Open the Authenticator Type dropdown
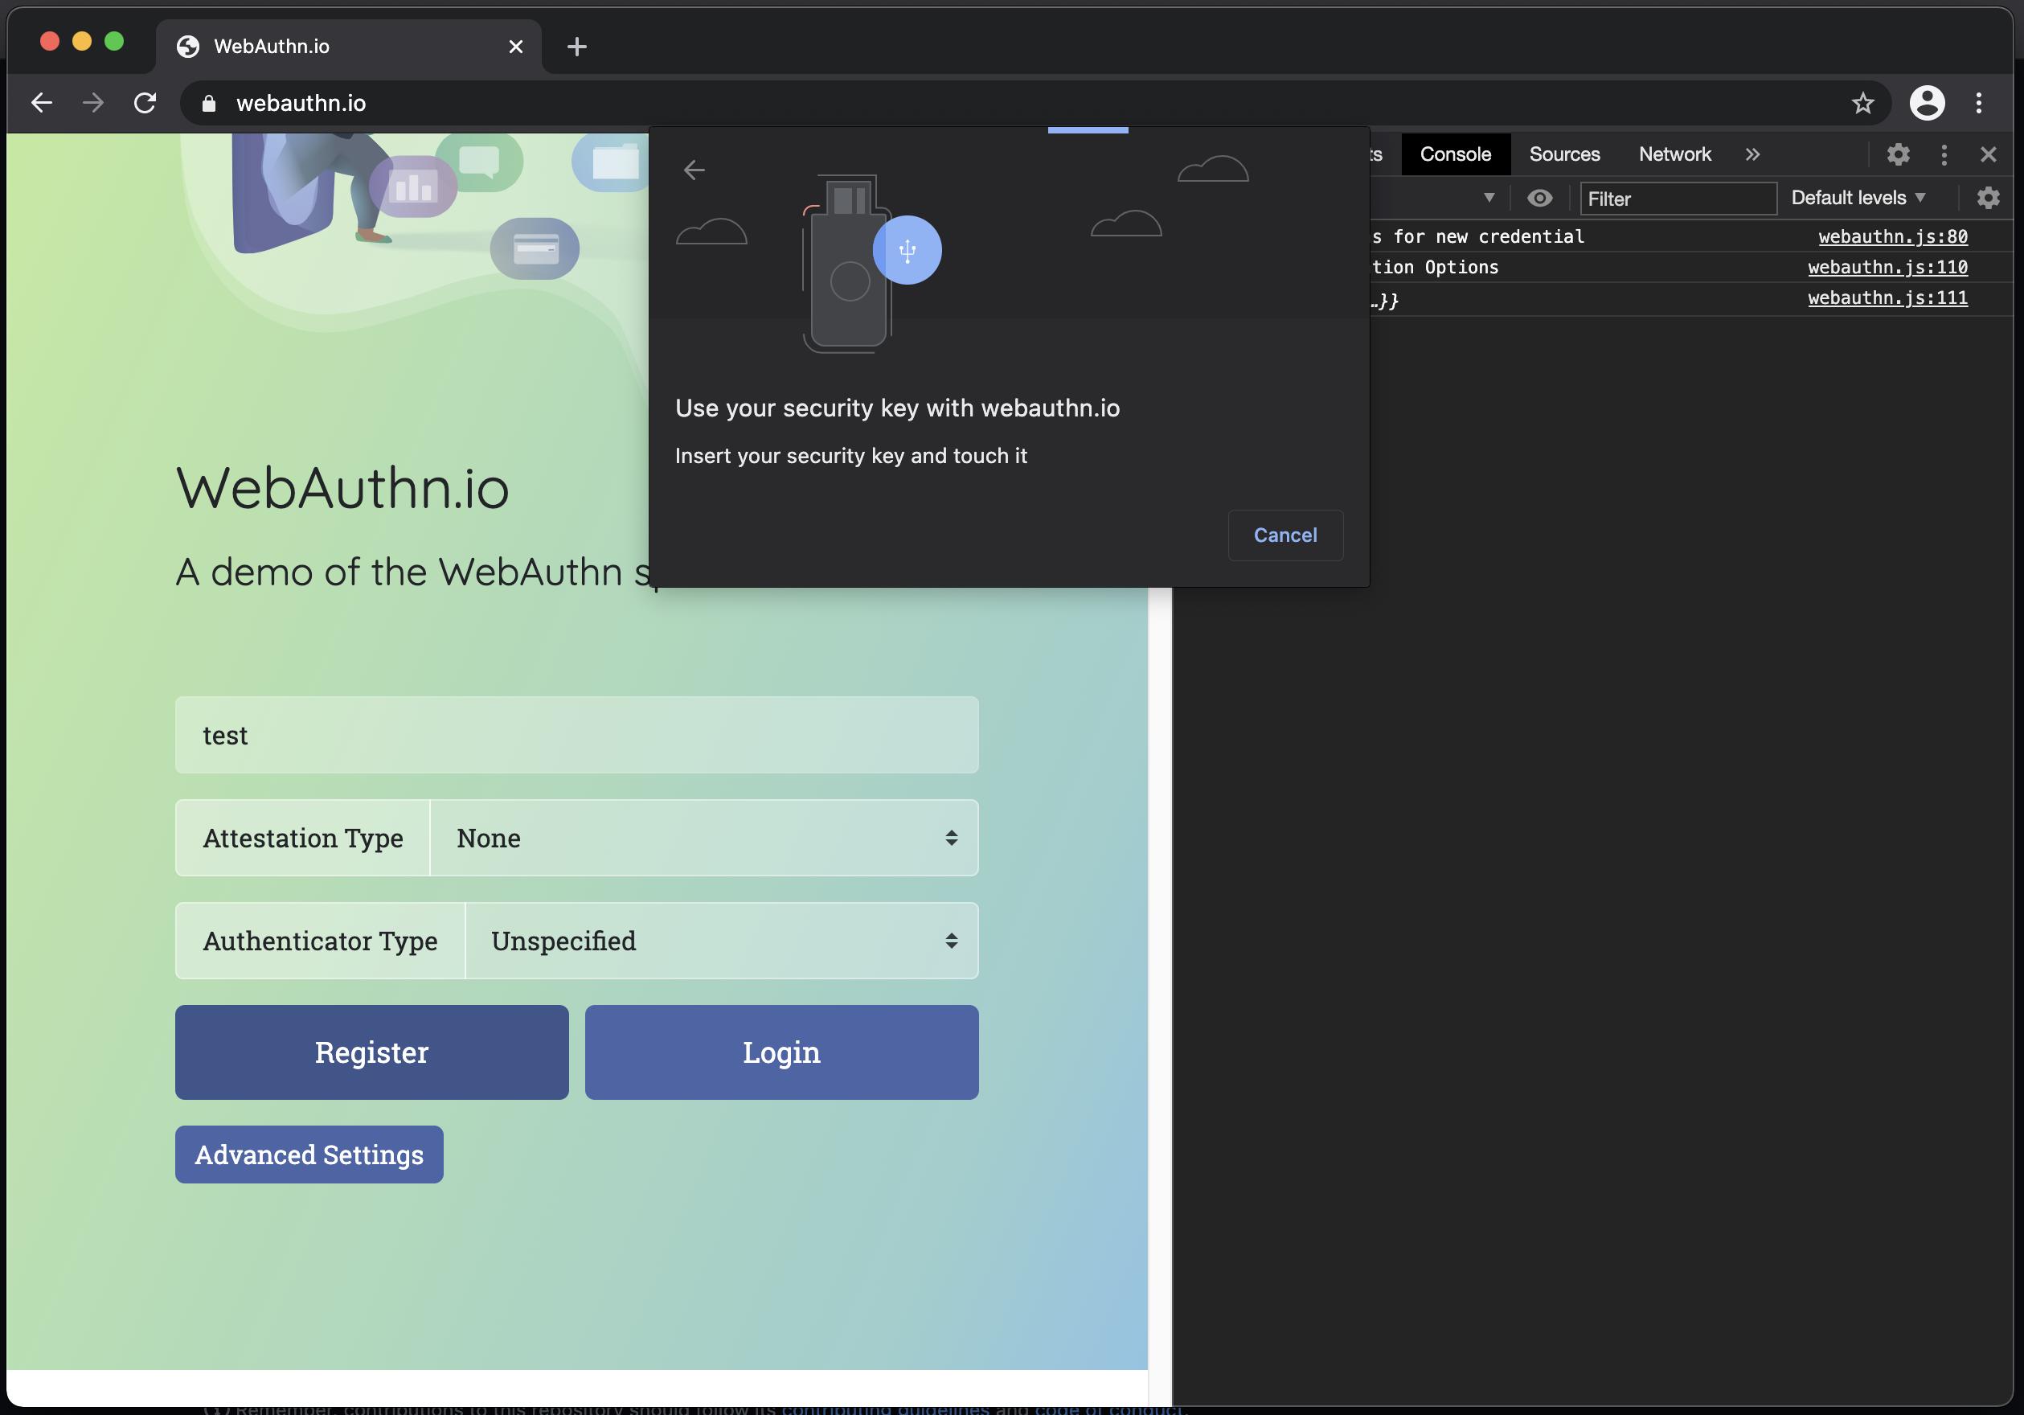The image size is (2024, 1415). click(x=721, y=941)
